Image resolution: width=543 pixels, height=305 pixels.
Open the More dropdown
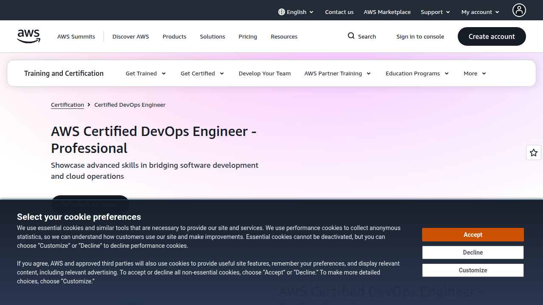(x=475, y=73)
